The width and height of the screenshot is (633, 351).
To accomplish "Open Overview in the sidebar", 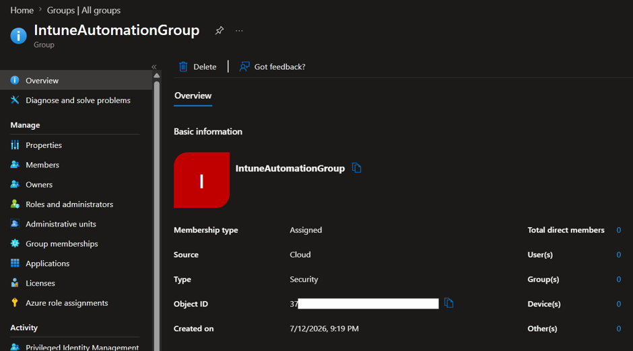I will pos(76,80).
